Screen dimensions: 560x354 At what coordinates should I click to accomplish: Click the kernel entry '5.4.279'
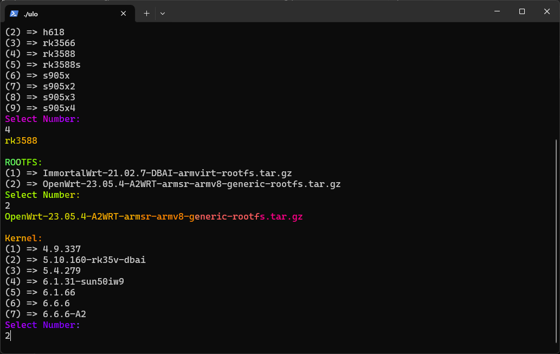click(43, 271)
